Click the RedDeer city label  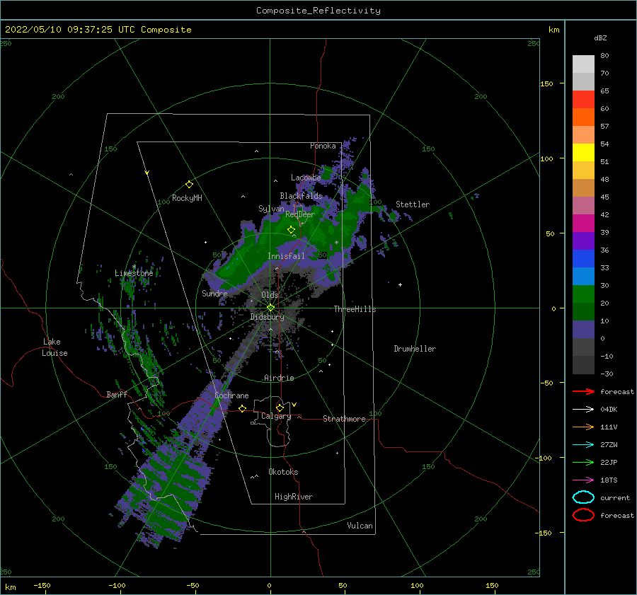[x=300, y=214]
